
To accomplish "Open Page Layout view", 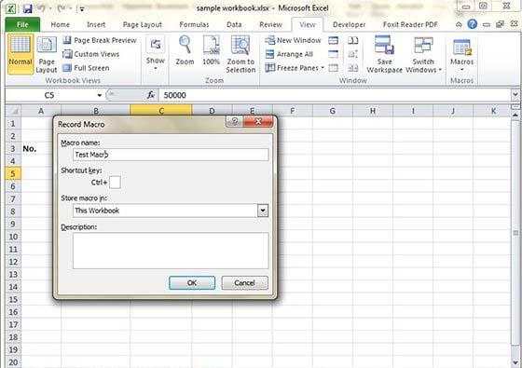I will pyautogui.click(x=47, y=55).
